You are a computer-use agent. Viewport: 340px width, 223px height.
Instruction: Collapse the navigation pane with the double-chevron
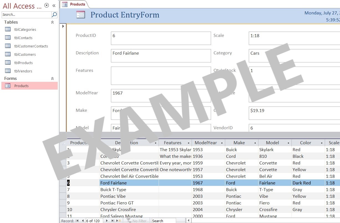tap(54, 5)
